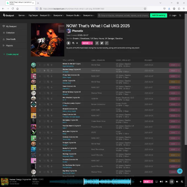Open the player queue list icon
The image size is (187, 187).
(182, 182)
